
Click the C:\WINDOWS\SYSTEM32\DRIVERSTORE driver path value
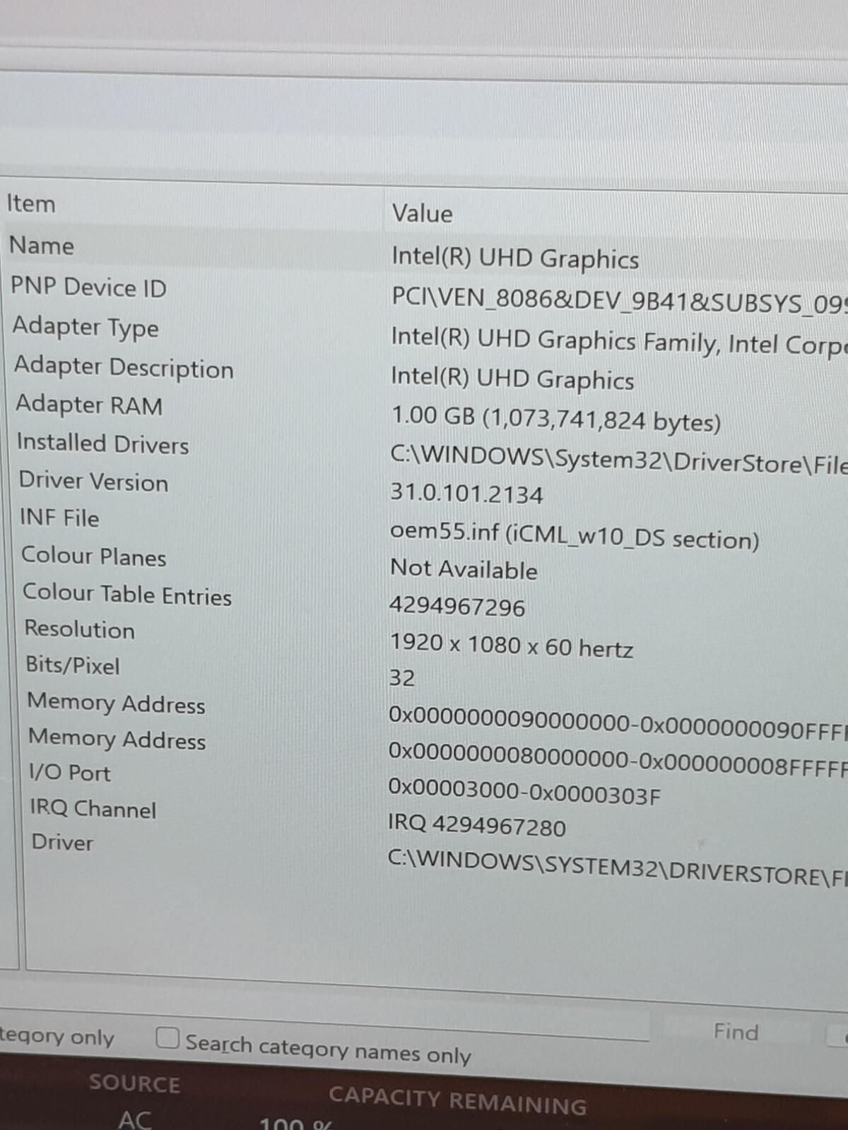(617, 867)
